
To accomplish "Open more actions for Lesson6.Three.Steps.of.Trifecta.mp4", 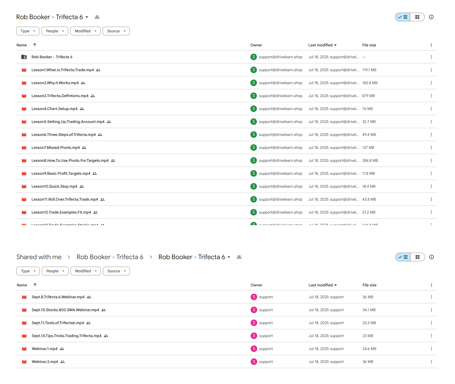I will coord(431,135).
